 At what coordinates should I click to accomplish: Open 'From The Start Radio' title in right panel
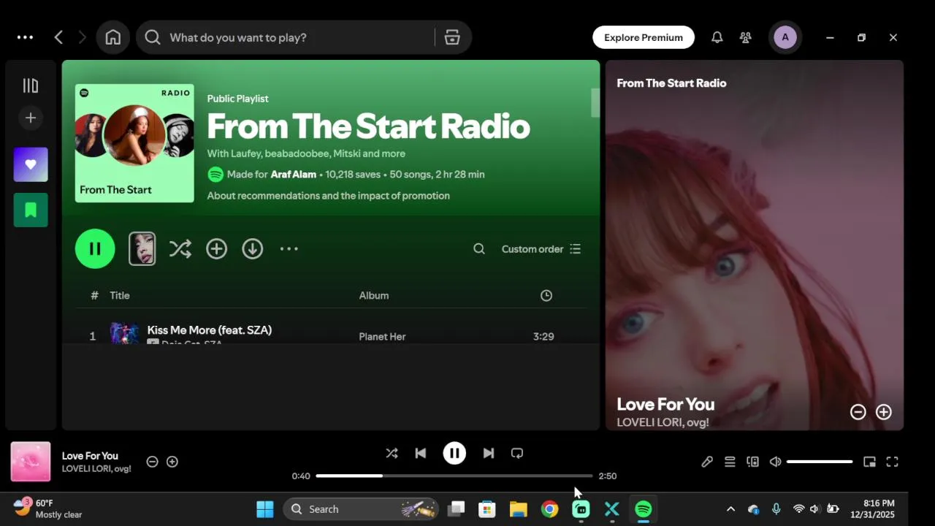pyautogui.click(x=671, y=83)
